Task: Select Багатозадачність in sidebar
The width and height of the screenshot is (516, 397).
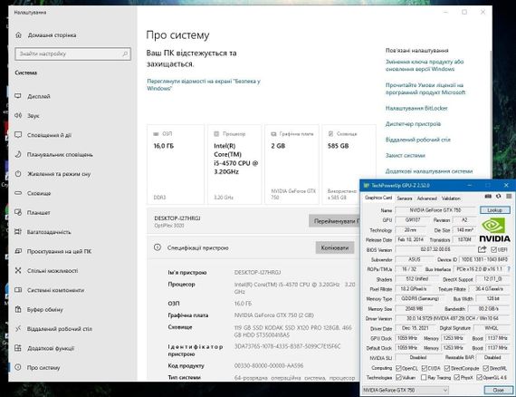Action: tap(43, 232)
